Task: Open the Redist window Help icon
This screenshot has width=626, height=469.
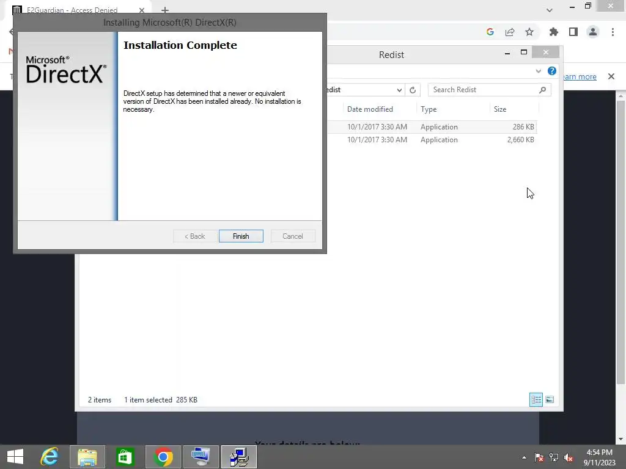Action: coord(552,71)
